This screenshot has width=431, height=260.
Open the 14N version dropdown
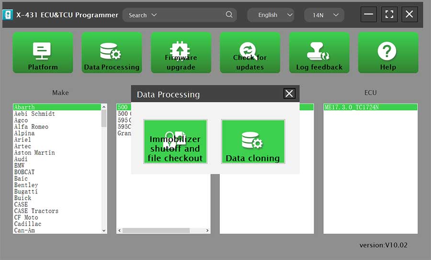(324, 15)
